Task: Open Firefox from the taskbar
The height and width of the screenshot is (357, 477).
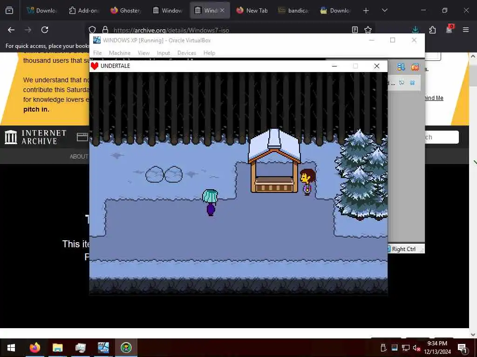Action: point(34,348)
